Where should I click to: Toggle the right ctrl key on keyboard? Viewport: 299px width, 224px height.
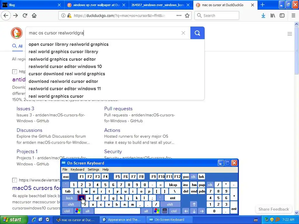[174, 211]
